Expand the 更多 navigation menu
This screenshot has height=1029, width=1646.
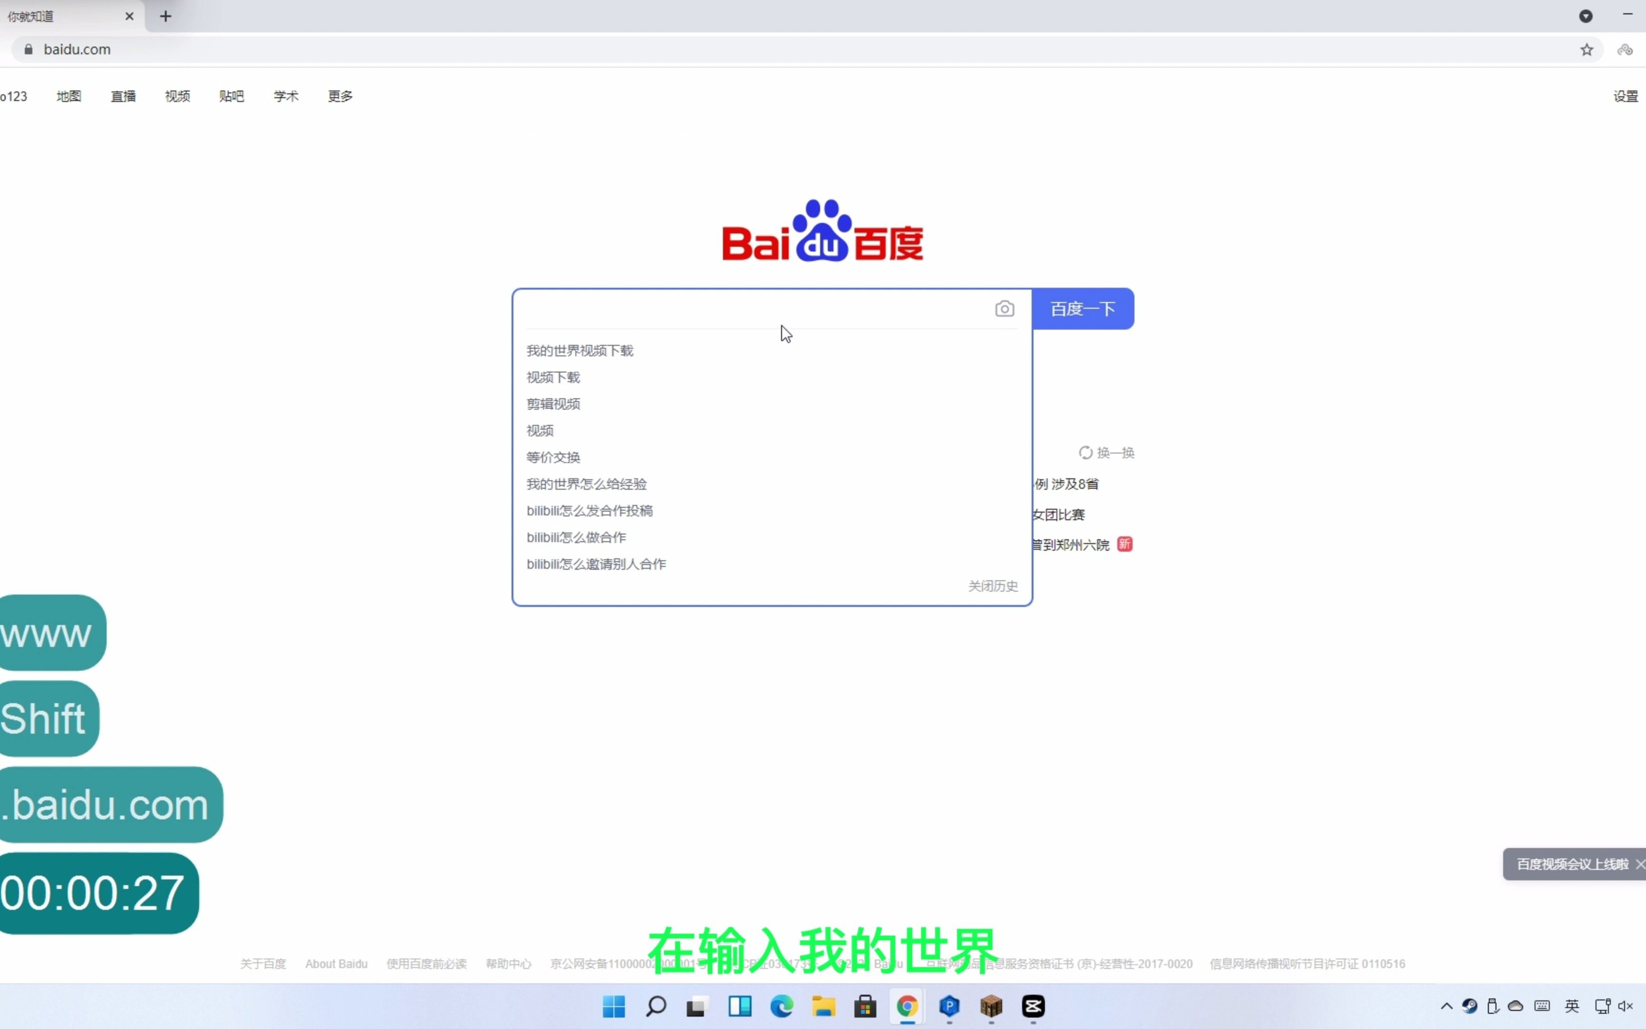point(340,96)
